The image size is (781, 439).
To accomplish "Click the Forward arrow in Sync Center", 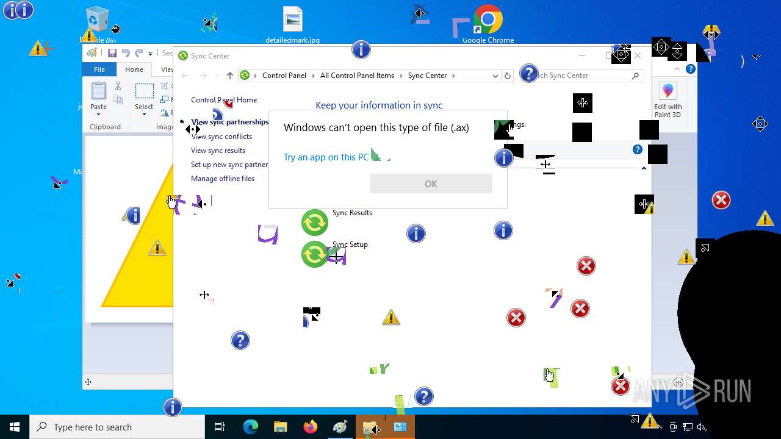I will point(203,76).
